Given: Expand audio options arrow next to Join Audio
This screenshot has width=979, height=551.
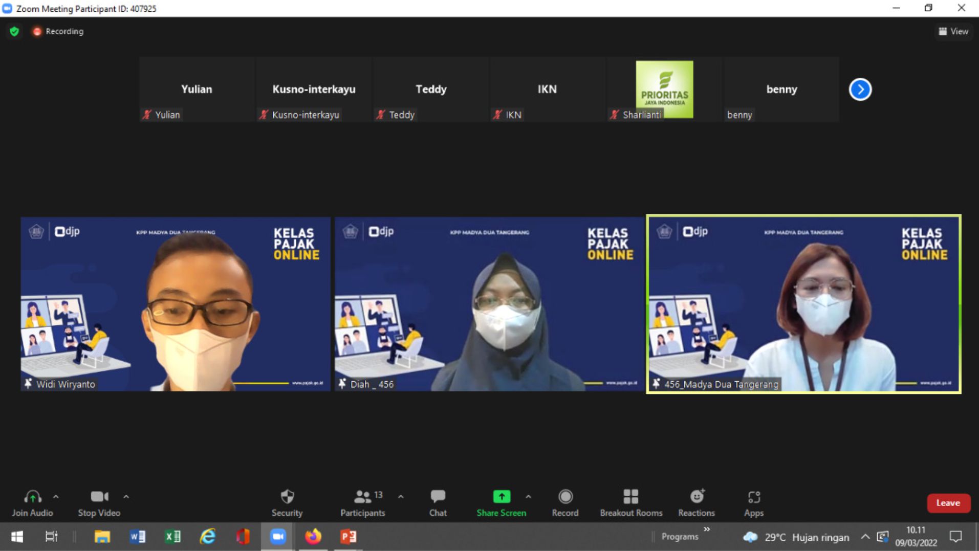Looking at the screenshot, I should [x=56, y=496].
